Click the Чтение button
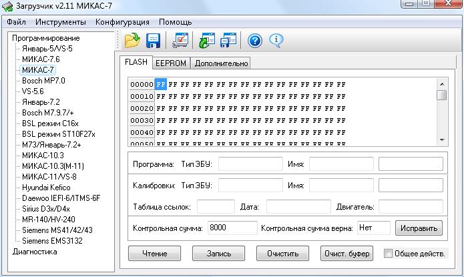This screenshot has height=277, width=464. point(154,254)
